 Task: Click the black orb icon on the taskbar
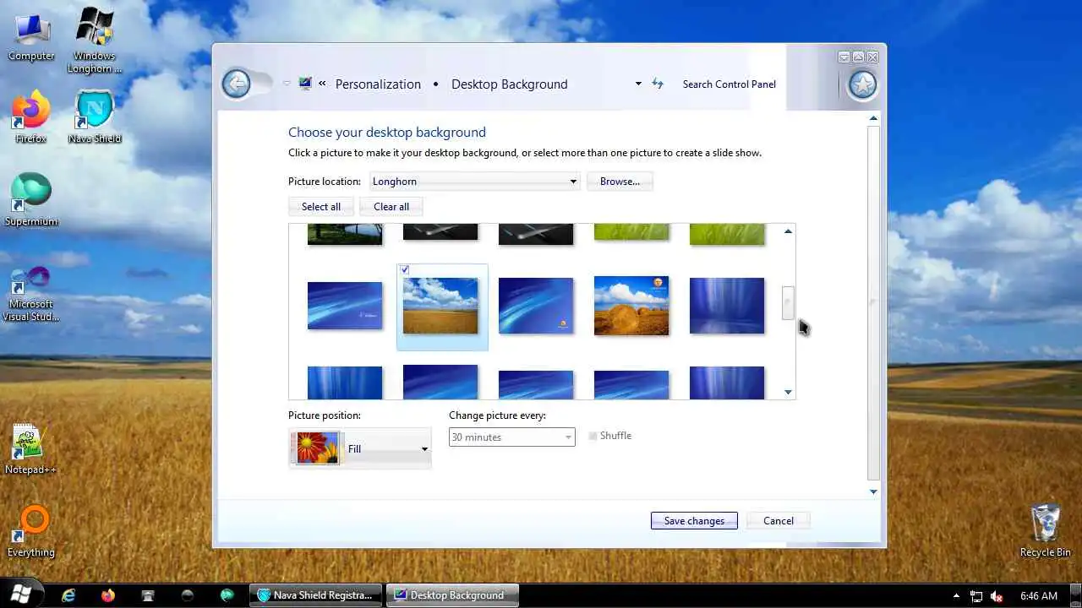coord(188,595)
